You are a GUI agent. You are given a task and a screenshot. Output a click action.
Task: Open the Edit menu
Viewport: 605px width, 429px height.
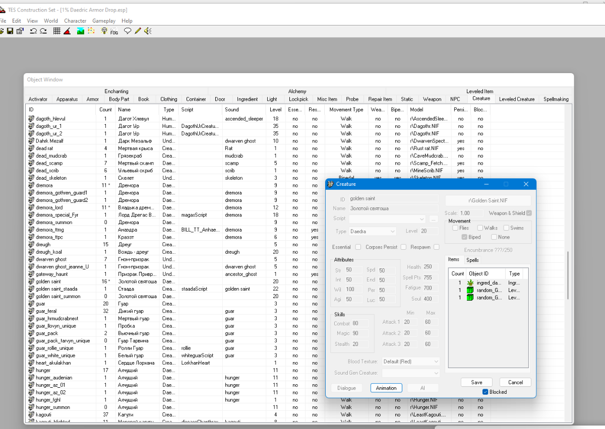17,21
